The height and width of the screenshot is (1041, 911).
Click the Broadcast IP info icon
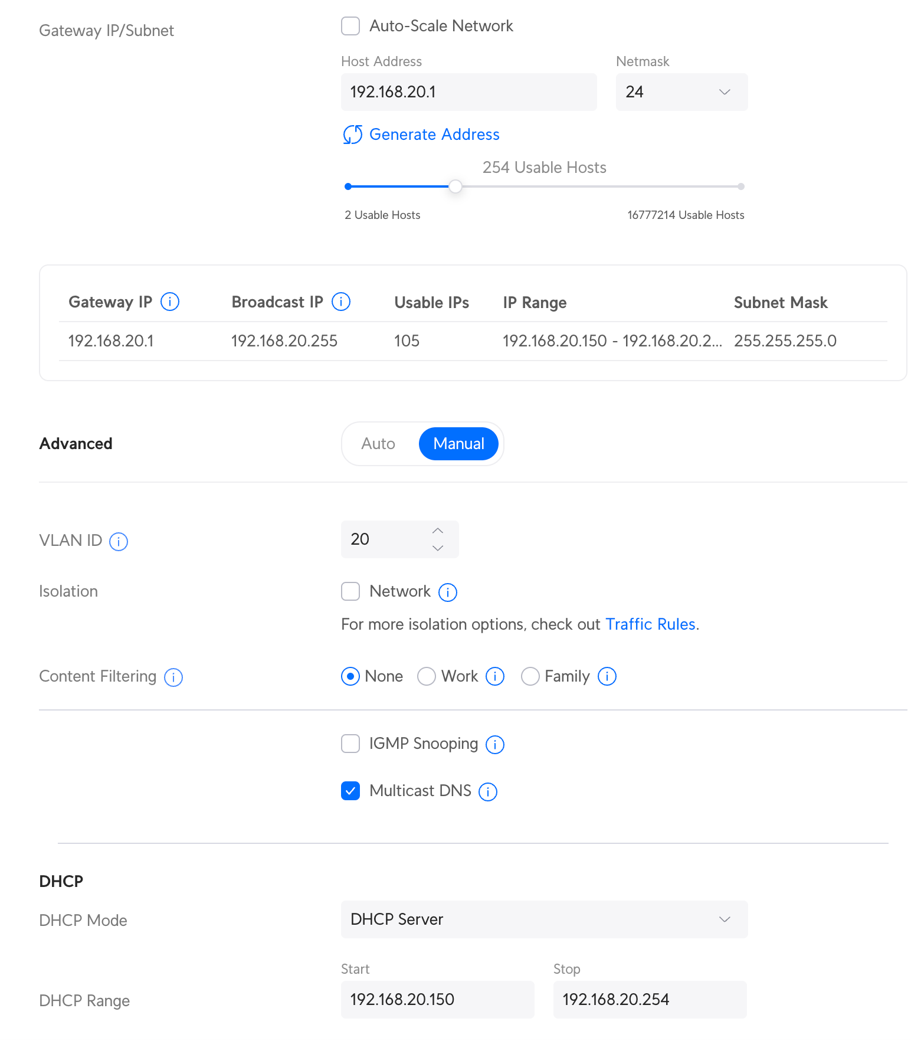341,302
